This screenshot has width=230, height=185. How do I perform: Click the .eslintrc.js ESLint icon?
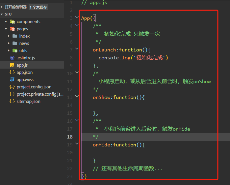tap(12, 58)
